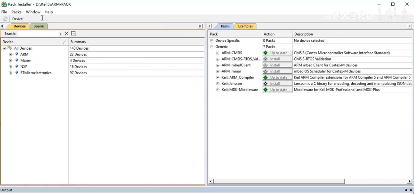
Task: Click the All Devices tree icon
Action: click(10, 48)
